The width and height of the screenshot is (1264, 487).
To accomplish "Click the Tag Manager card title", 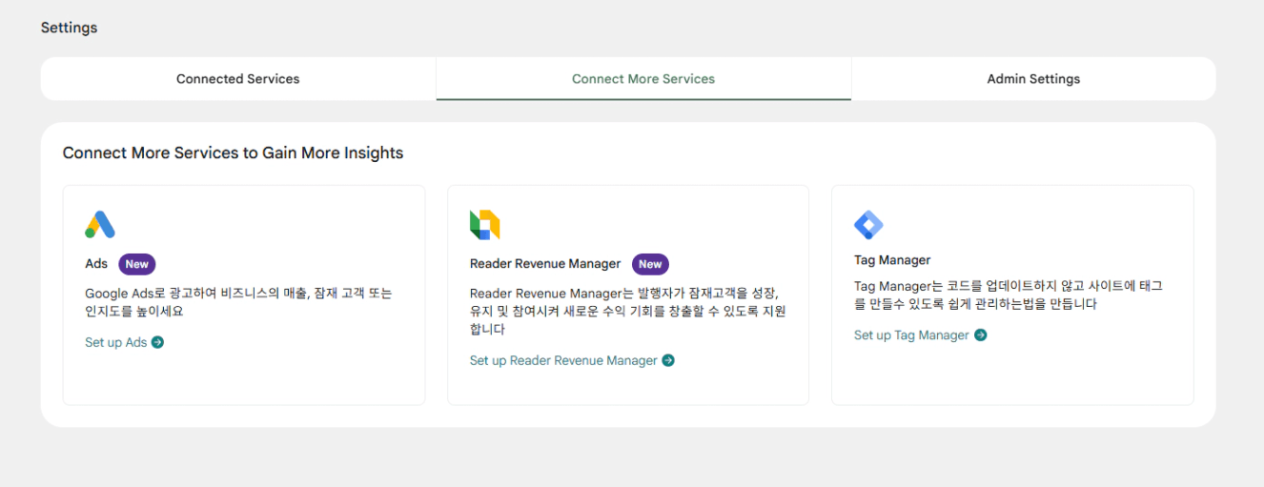I will pos(892,259).
